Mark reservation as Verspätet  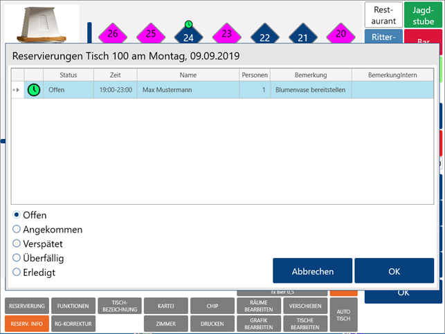(17, 243)
